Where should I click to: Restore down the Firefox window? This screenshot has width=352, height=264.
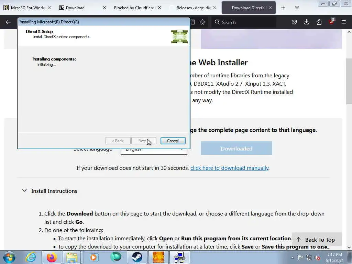(334, 4)
